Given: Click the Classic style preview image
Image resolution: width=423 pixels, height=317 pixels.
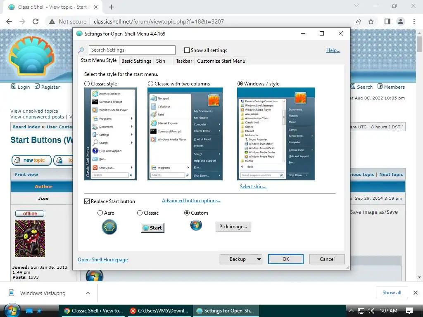Looking at the screenshot, I should click(110, 134).
